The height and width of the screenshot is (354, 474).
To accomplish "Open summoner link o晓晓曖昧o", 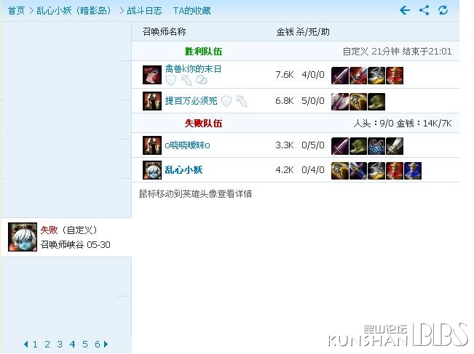I will click(x=187, y=145).
